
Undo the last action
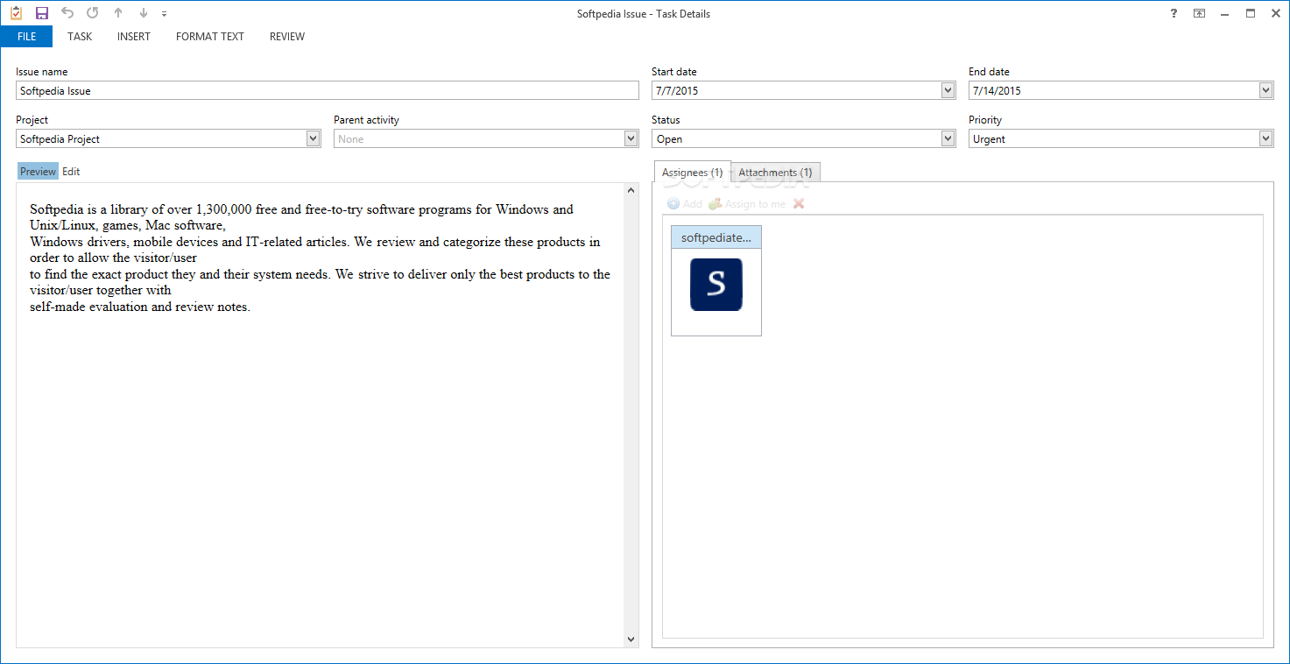click(67, 13)
